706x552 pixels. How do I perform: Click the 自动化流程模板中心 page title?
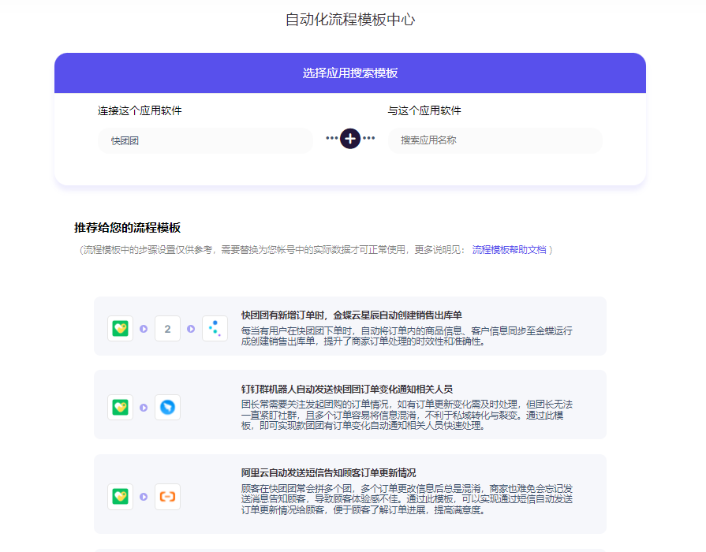(350, 20)
